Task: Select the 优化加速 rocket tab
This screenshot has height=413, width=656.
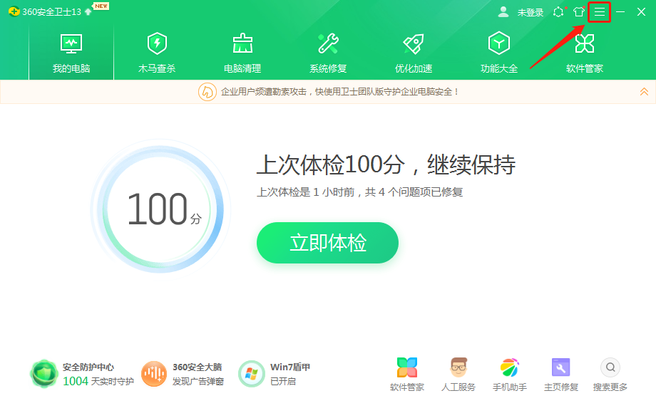Action: tap(414, 53)
